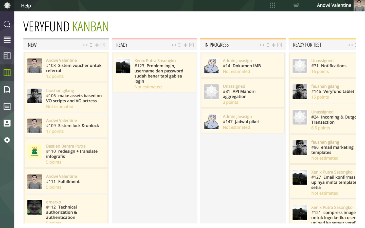The image size is (365, 228).
Task: Bulk add stories to NEW column
Action: point(103,45)
